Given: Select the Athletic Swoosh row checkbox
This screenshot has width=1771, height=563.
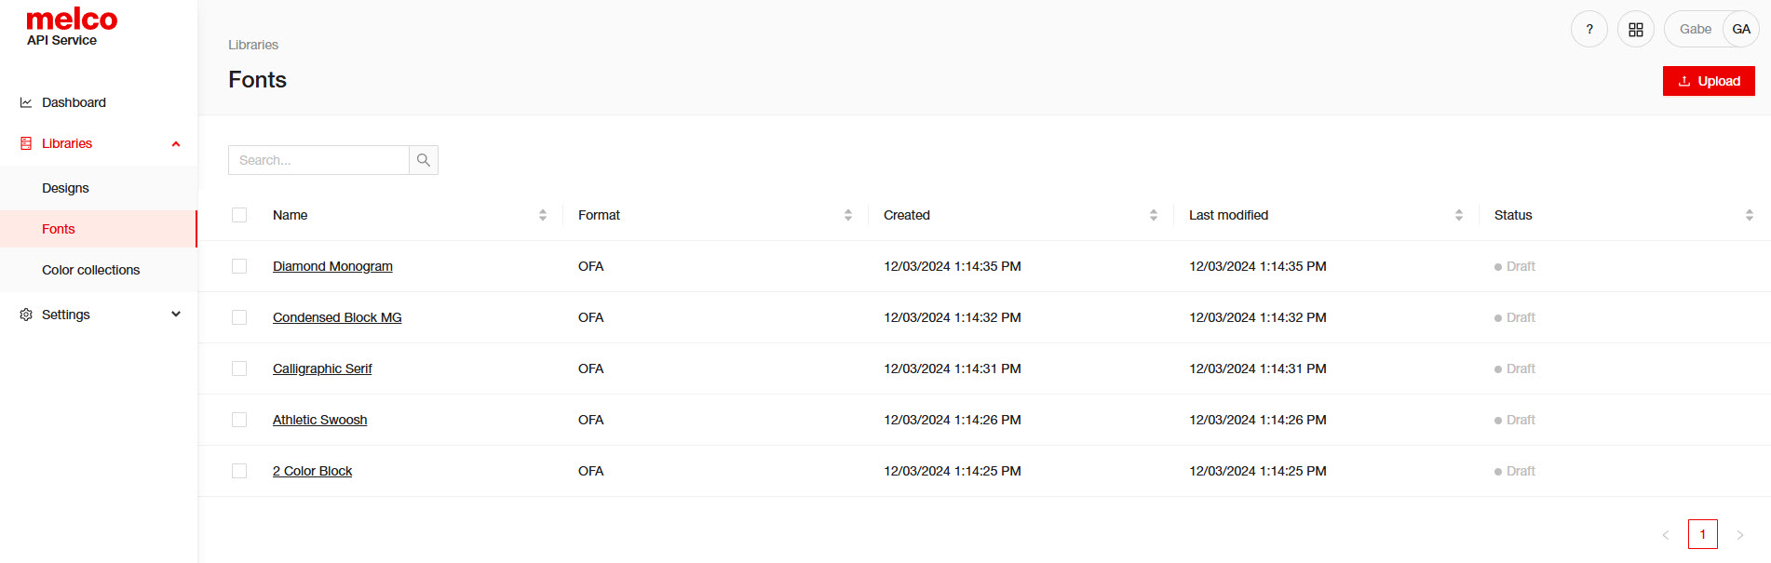Looking at the screenshot, I should 239,420.
